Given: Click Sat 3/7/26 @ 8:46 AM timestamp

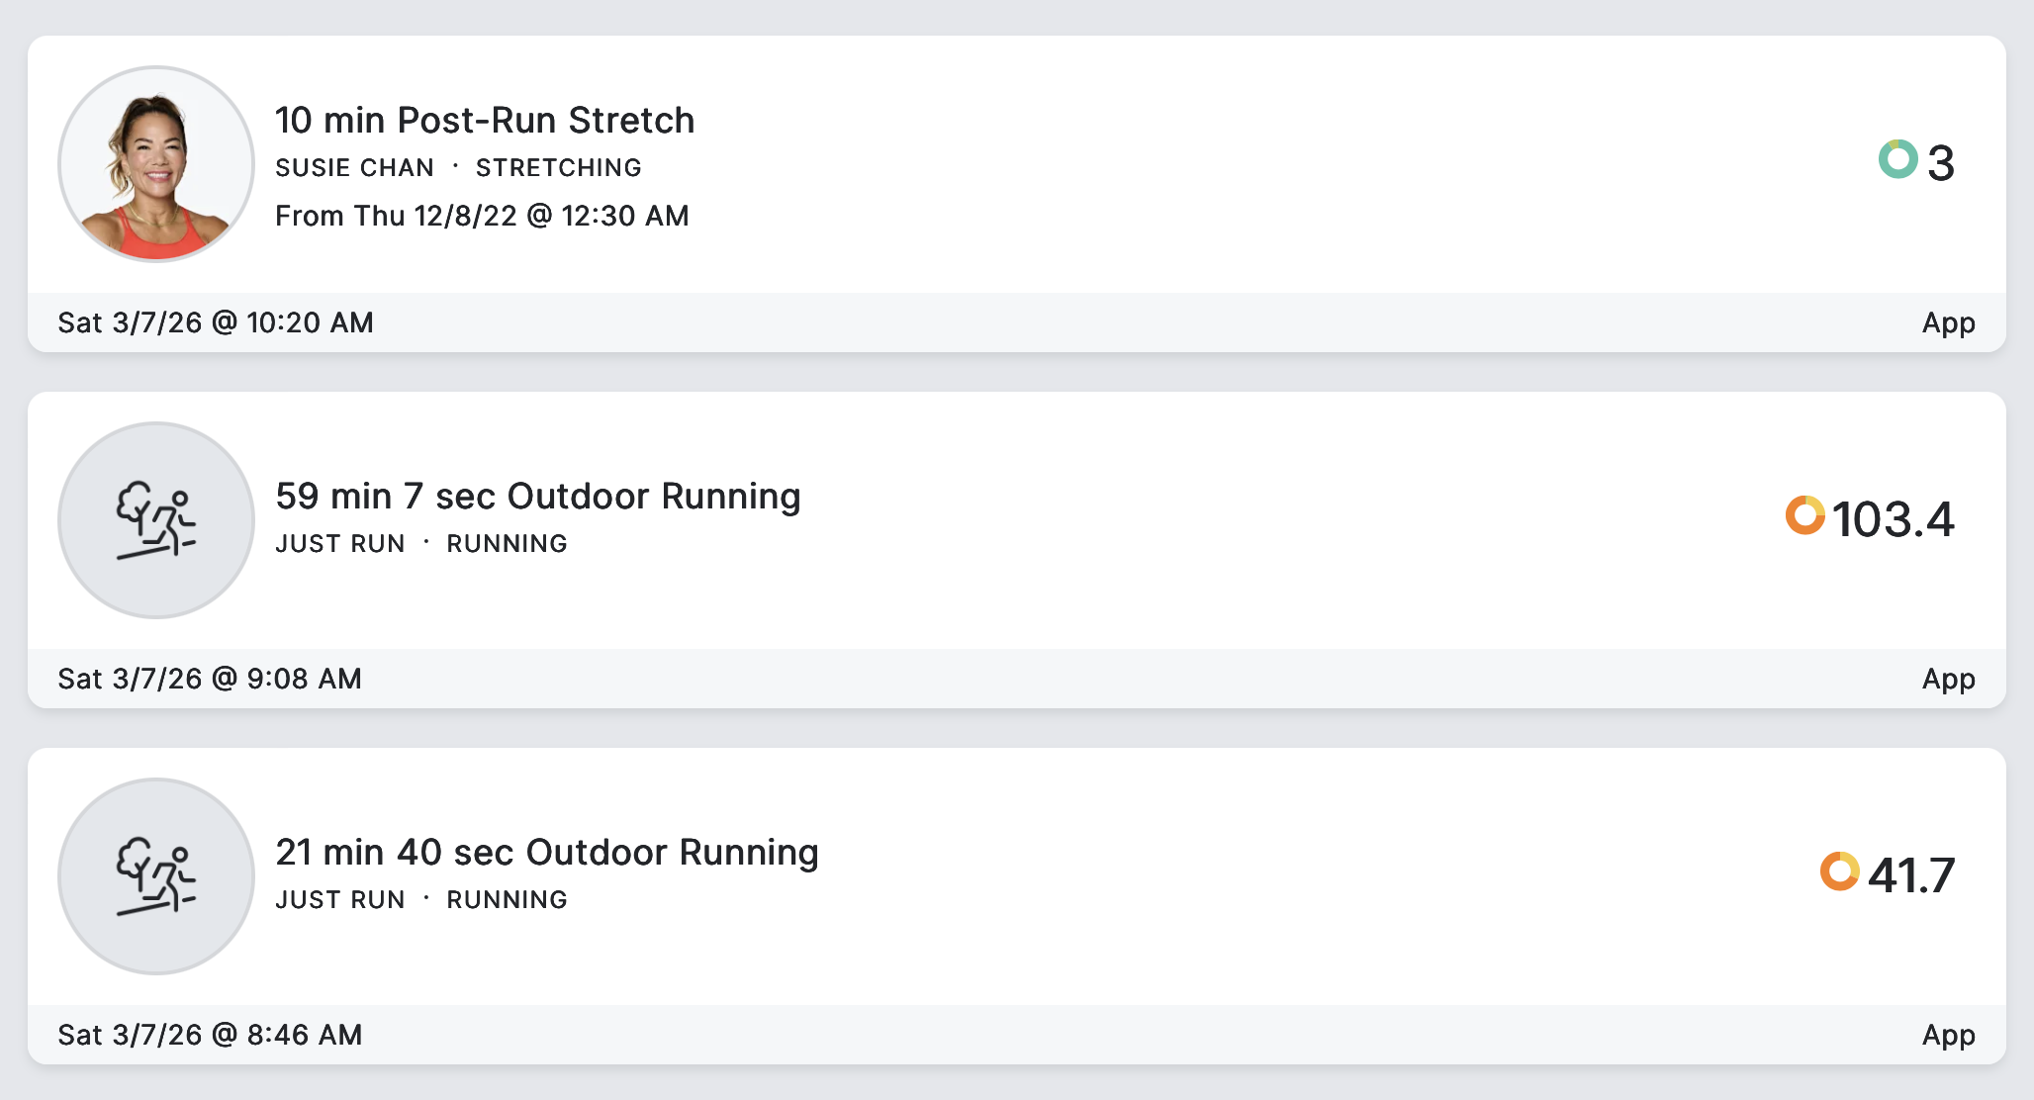Looking at the screenshot, I should click(210, 1035).
